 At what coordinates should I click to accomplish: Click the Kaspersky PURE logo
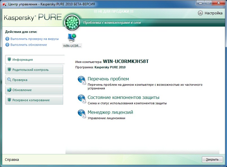click(33, 17)
